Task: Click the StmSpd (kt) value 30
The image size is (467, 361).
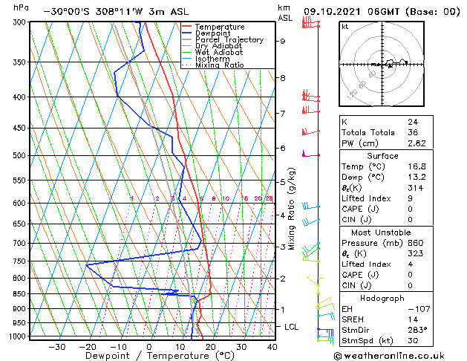Action: [x=413, y=340]
